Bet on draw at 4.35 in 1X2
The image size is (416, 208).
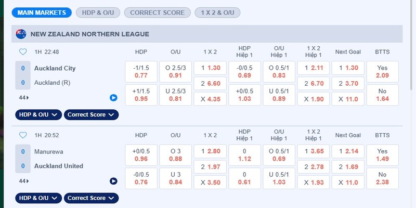coord(209,98)
